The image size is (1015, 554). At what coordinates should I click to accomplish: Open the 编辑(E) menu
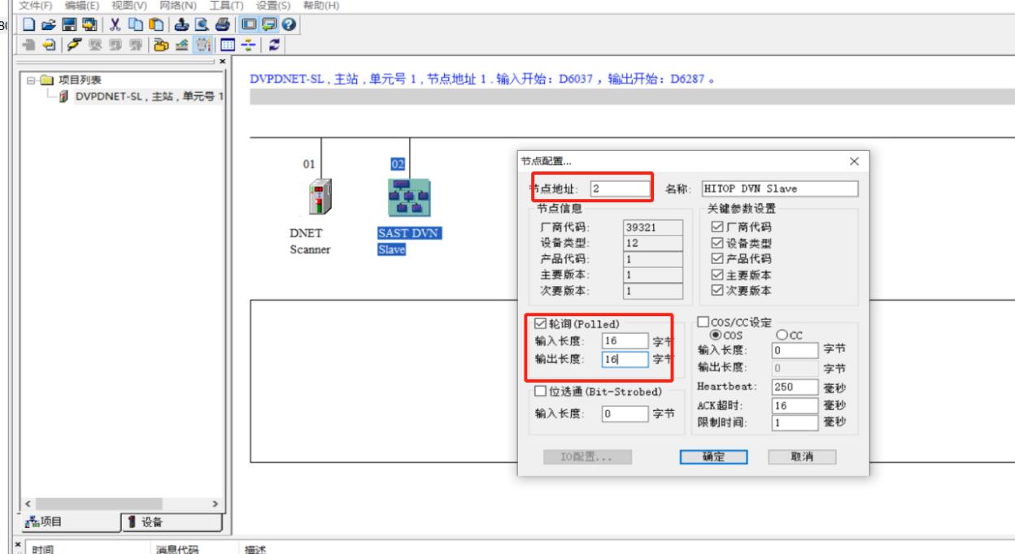pos(82,6)
